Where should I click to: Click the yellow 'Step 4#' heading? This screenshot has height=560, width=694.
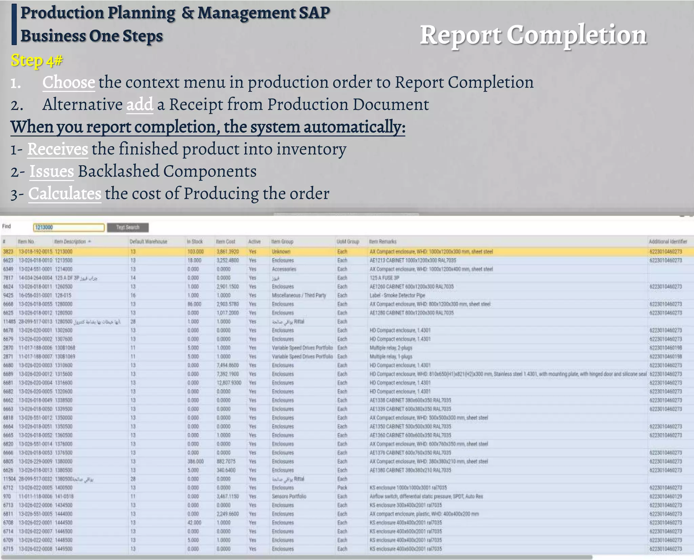coord(37,60)
